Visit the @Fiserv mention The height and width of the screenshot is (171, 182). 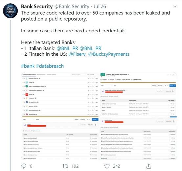77,54
